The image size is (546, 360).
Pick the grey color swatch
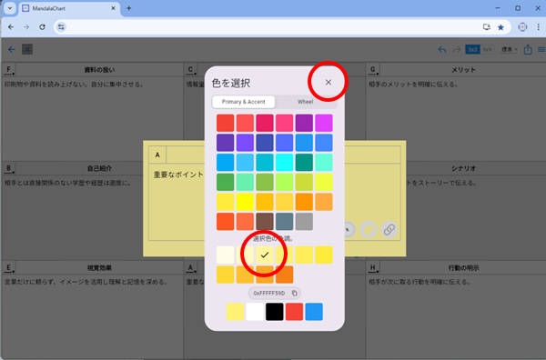(x=304, y=222)
